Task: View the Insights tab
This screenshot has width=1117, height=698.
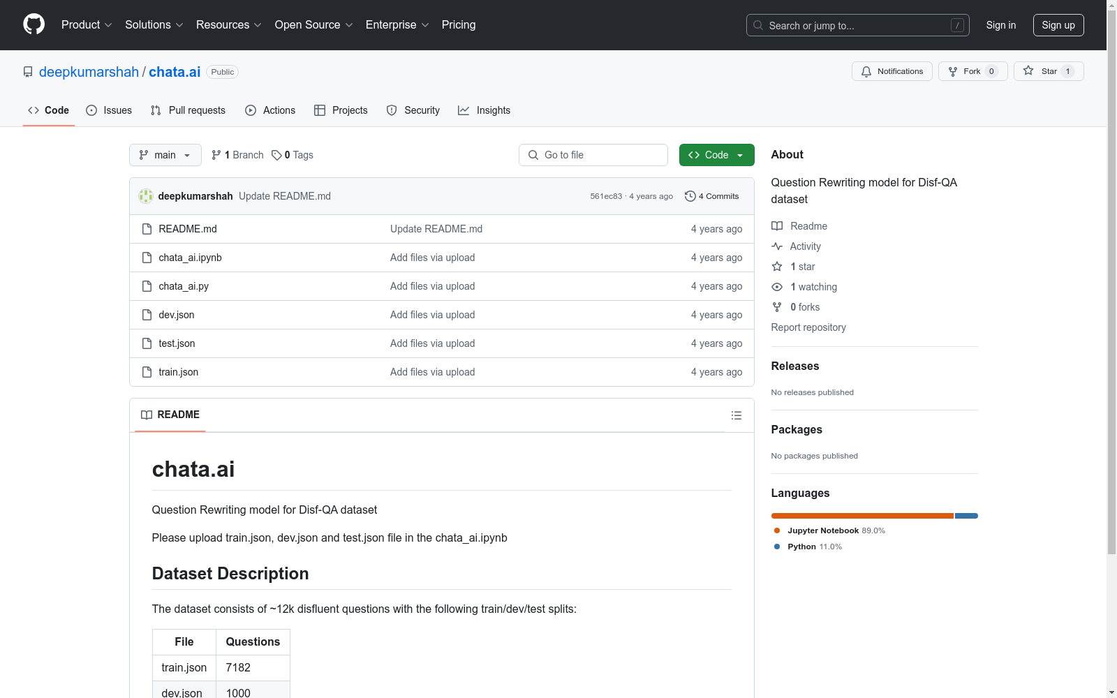Action: [484, 110]
